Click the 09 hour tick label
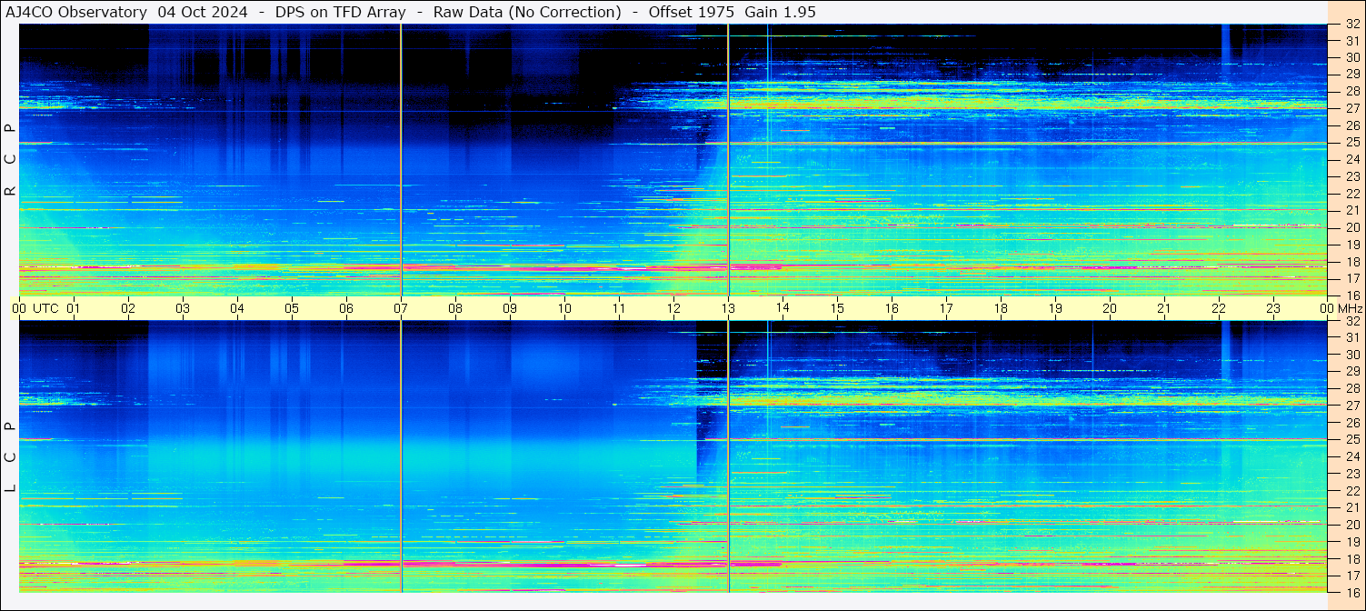The height and width of the screenshot is (611, 1366). coord(510,308)
